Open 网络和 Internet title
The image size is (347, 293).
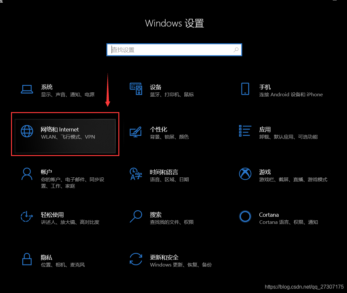pyautogui.click(x=60, y=129)
